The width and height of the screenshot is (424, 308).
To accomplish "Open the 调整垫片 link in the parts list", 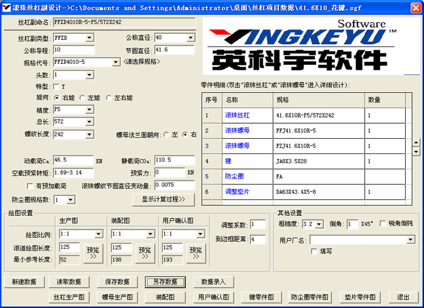I will click(x=237, y=192).
